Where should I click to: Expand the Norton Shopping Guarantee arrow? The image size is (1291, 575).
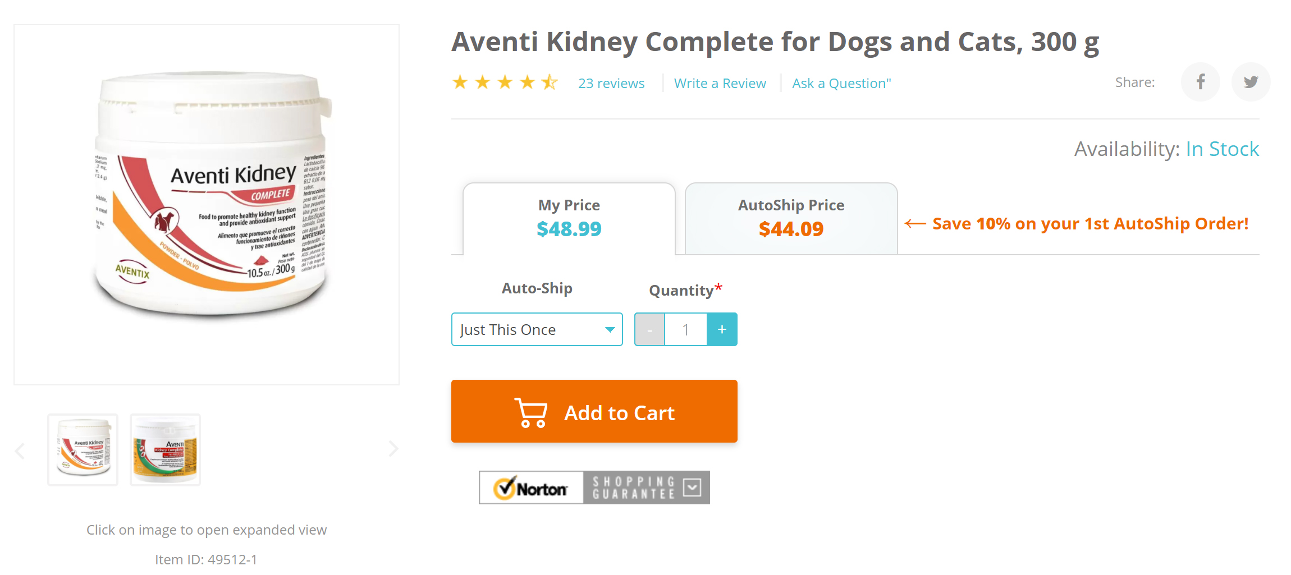coord(692,487)
